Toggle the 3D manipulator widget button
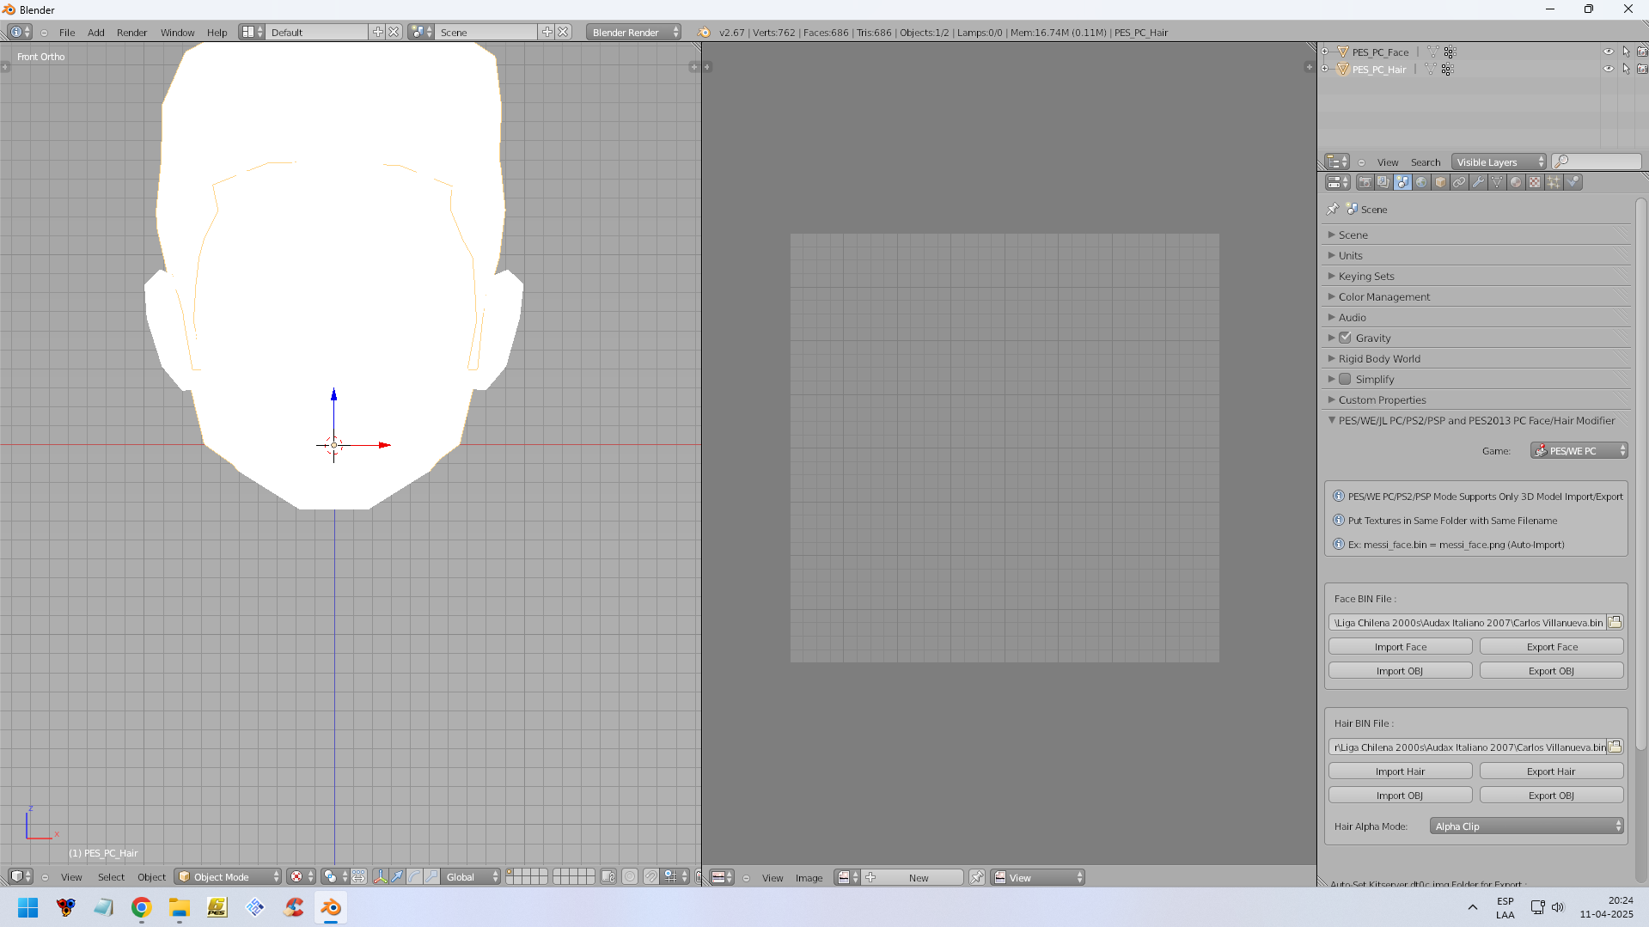 pyautogui.click(x=380, y=876)
